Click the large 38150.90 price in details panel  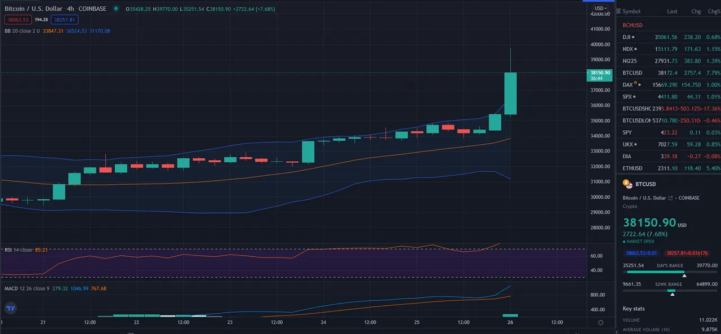pos(648,223)
